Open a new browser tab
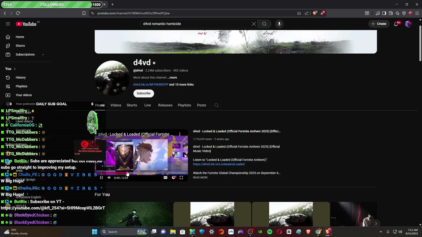This screenshot has width=422, height=237. (112, 5)
